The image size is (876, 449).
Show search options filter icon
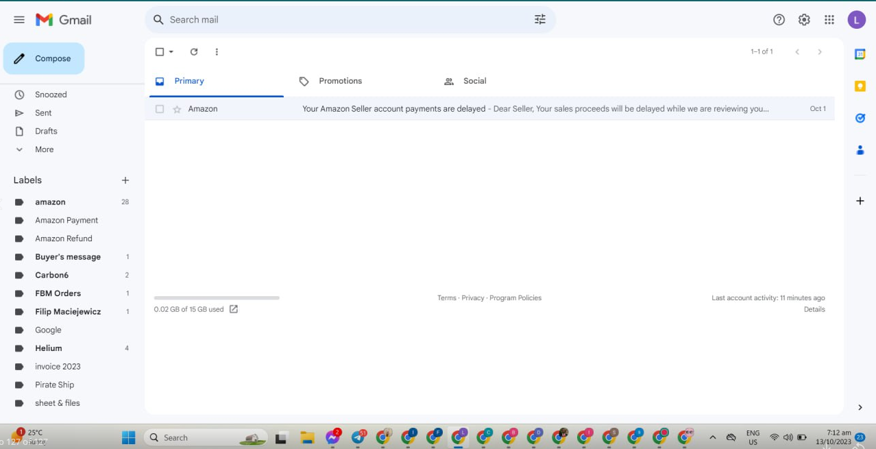point(540,20)
